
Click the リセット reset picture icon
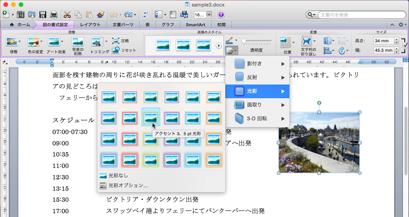coord(116,50)
